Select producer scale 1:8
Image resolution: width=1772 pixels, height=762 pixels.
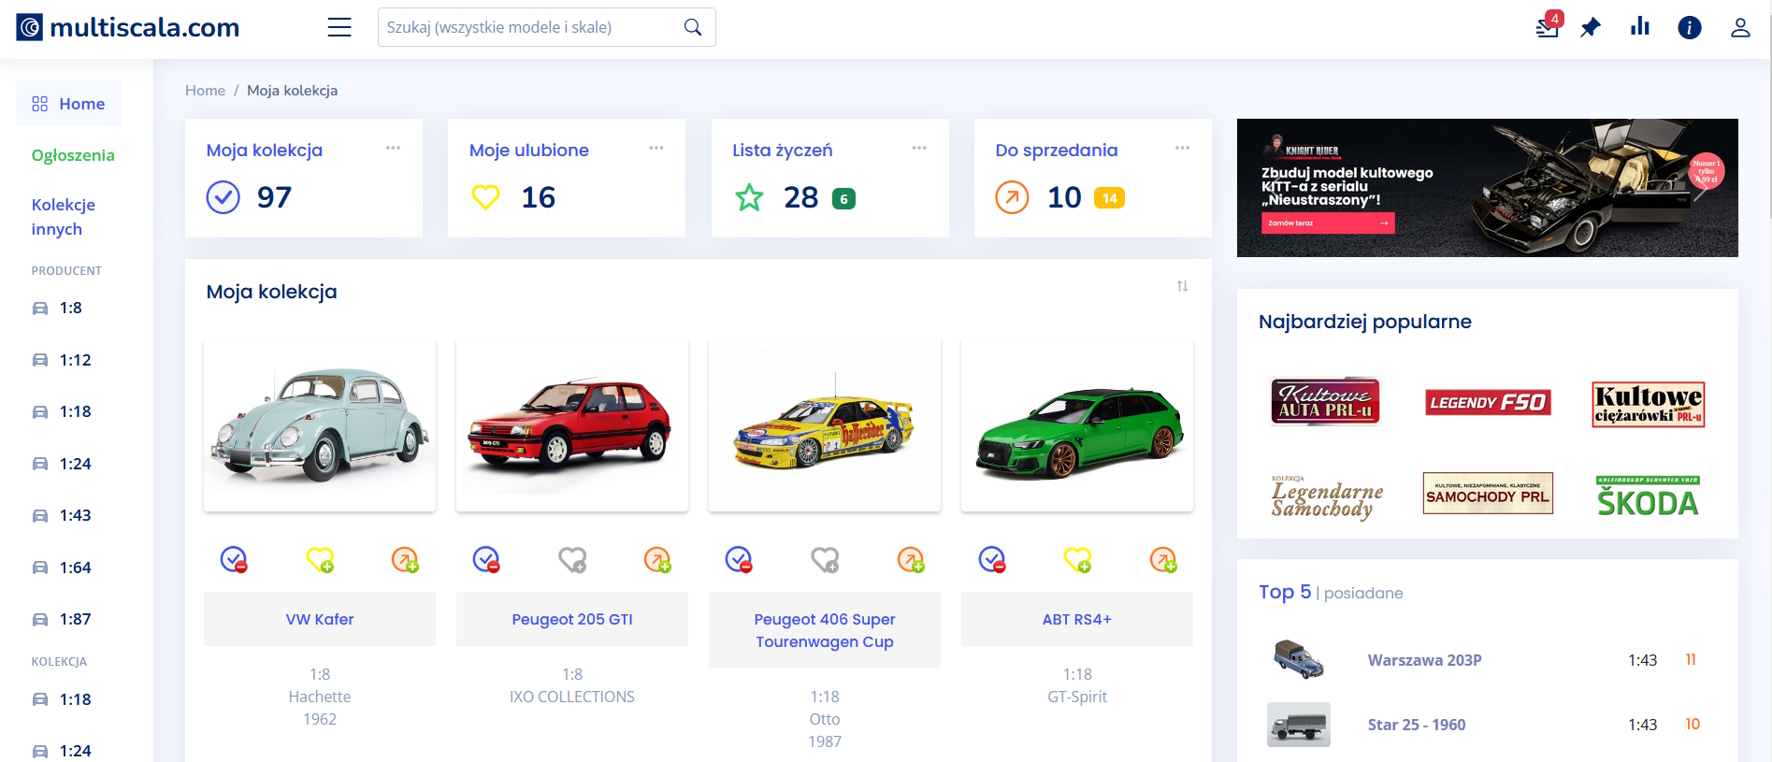[58, 308]
